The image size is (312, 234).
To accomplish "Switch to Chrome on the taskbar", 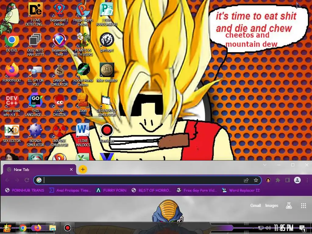I will point(23,228).
